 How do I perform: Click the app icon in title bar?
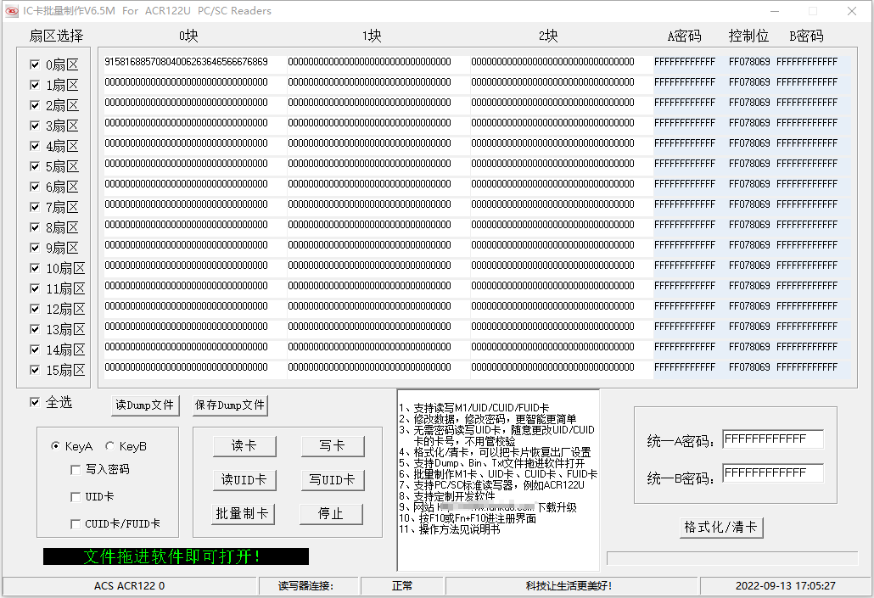(x=12, y=10)
